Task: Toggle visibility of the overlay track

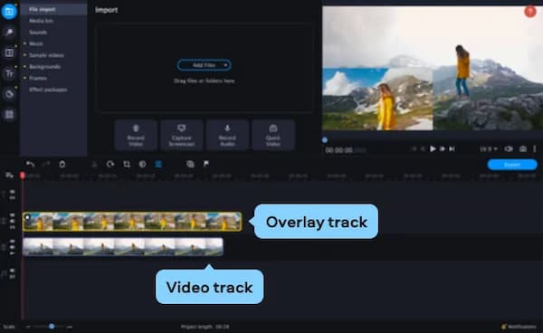Action: coord(12,215)
